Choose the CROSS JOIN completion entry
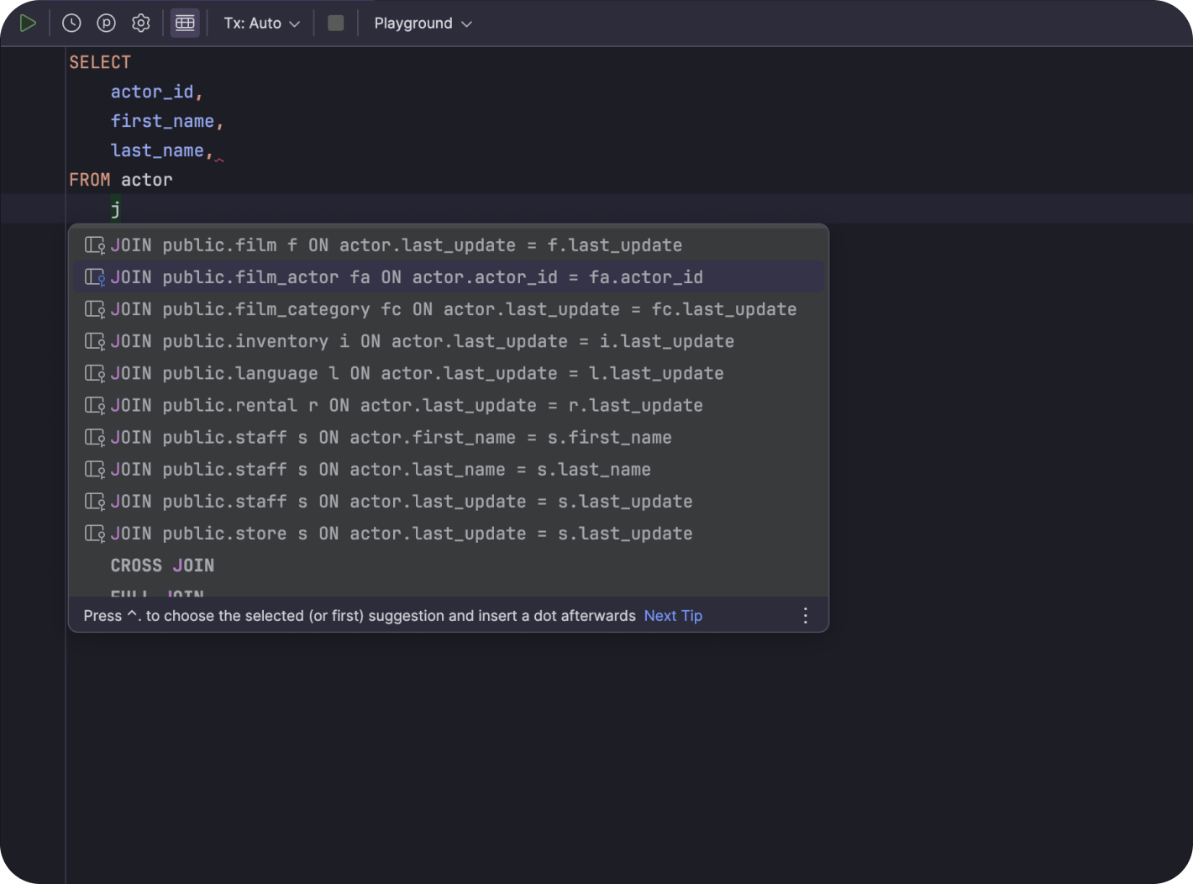The width and height of the screenshot is (1193, 884). [x=162, y=565]
